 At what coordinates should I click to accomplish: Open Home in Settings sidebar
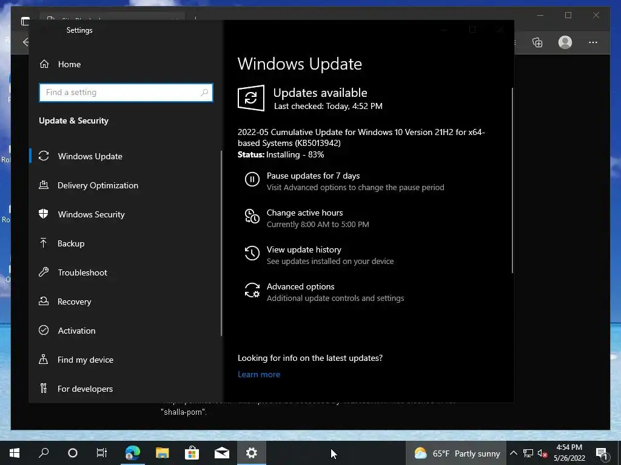(x=61, y=64)
